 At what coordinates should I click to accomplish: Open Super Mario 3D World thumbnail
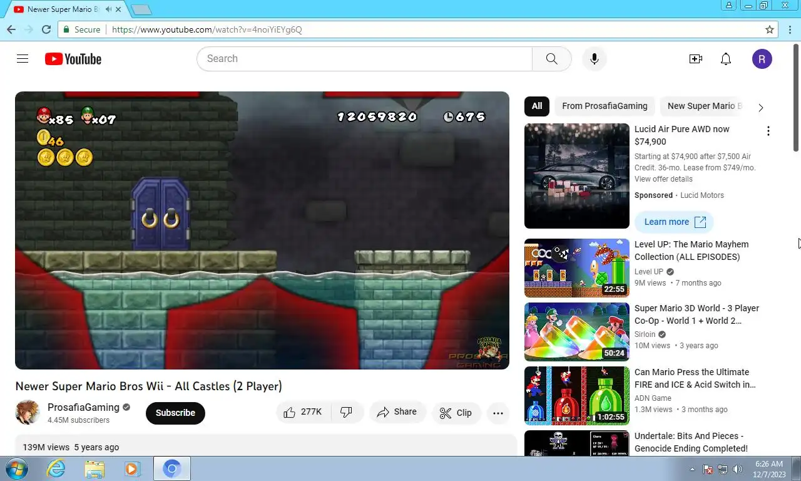tap(577, 332)
